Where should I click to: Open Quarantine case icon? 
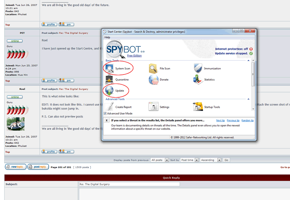pyautogui.click(x=109, y=80)
